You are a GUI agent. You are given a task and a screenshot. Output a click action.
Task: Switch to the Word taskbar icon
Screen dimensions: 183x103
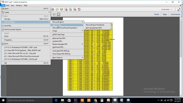click(122, 100)
